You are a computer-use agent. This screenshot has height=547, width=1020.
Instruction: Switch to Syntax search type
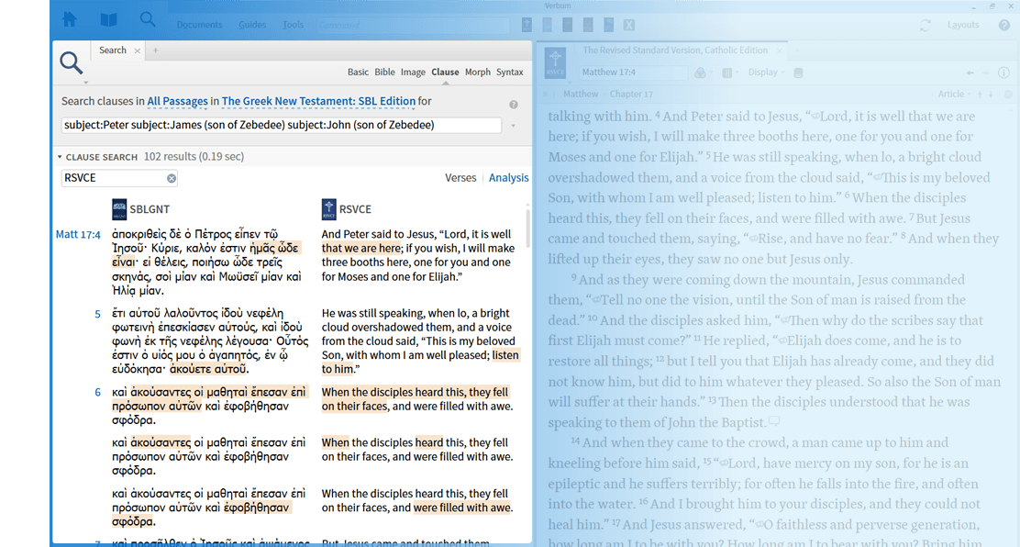pyautogui.click(x=509, y=73)
